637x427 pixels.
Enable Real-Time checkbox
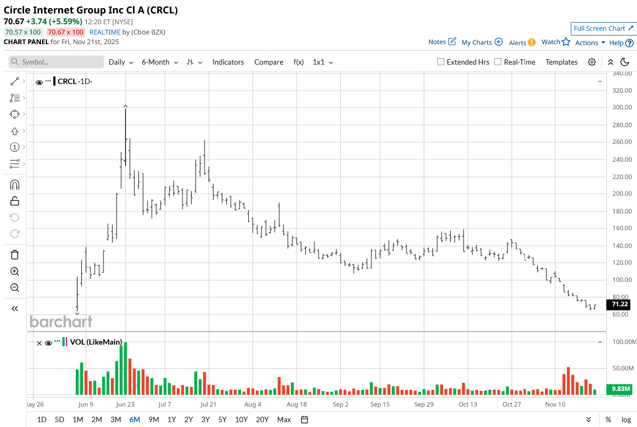pos(498,62)
